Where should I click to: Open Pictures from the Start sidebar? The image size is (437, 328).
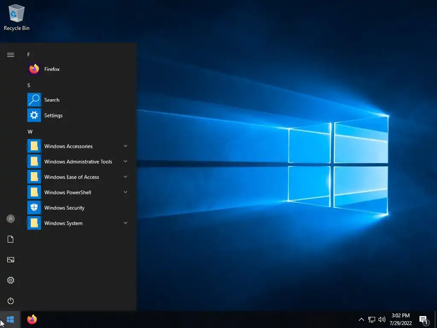point(11,260)
